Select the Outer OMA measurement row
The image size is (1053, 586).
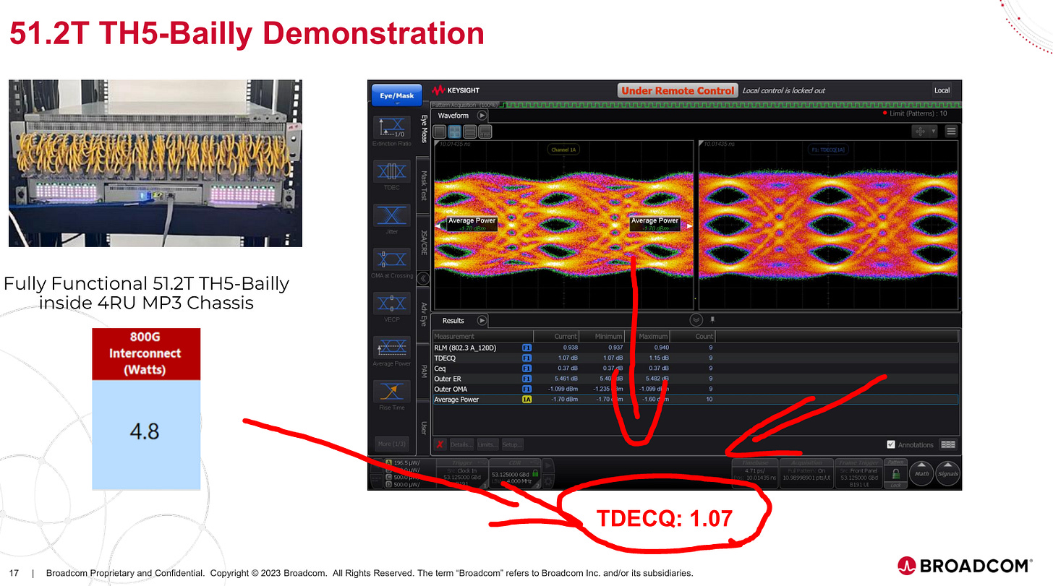pos(696,389)
